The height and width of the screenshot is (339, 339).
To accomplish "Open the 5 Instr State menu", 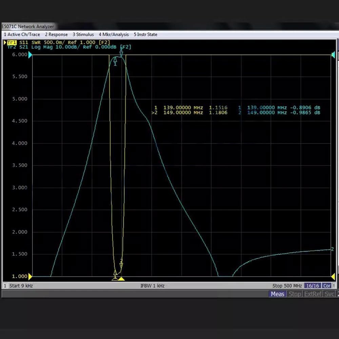I will click(x=145, y=34).
